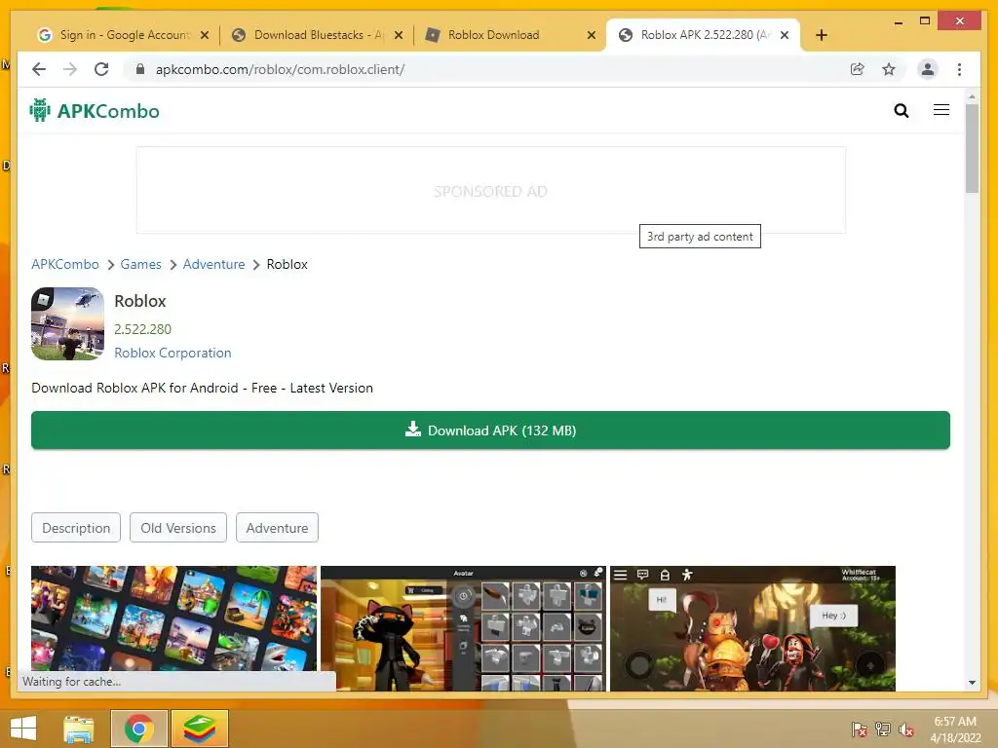Open BlueStacks from the taskbar
The height and width of the screenshot is (748, 998).
(x=199, y=729)
